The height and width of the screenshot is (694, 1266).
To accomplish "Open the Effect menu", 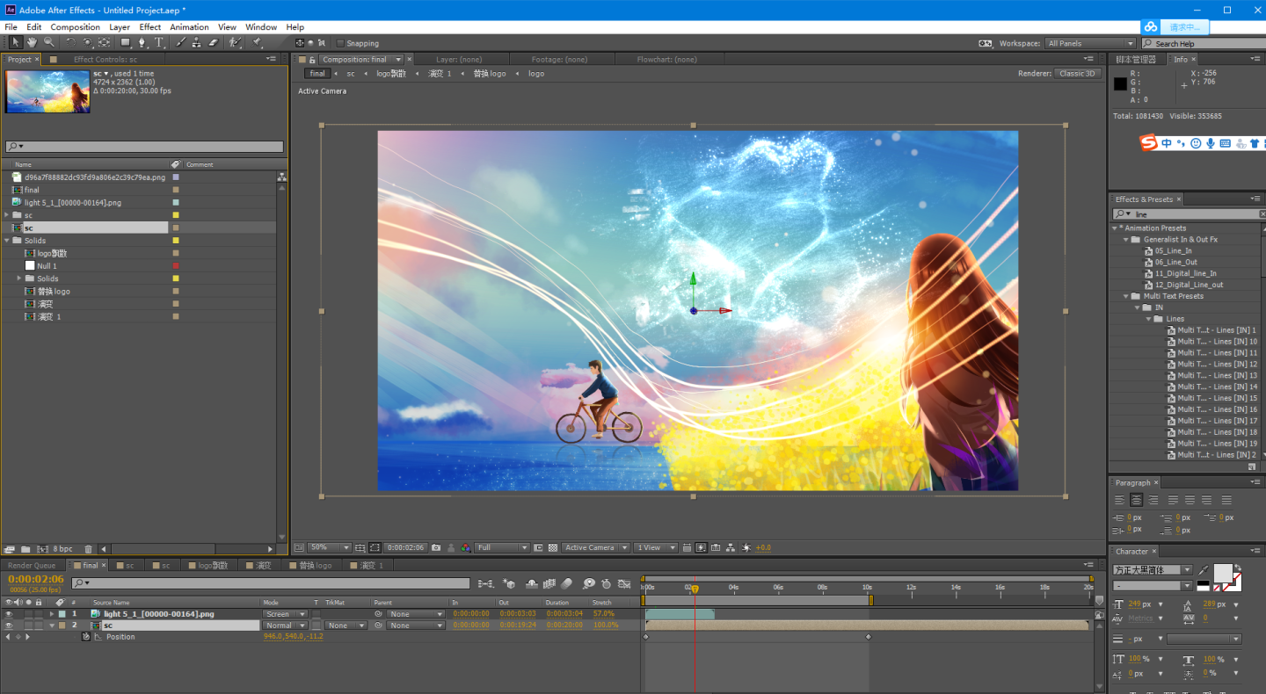I will tap(150, 27).
